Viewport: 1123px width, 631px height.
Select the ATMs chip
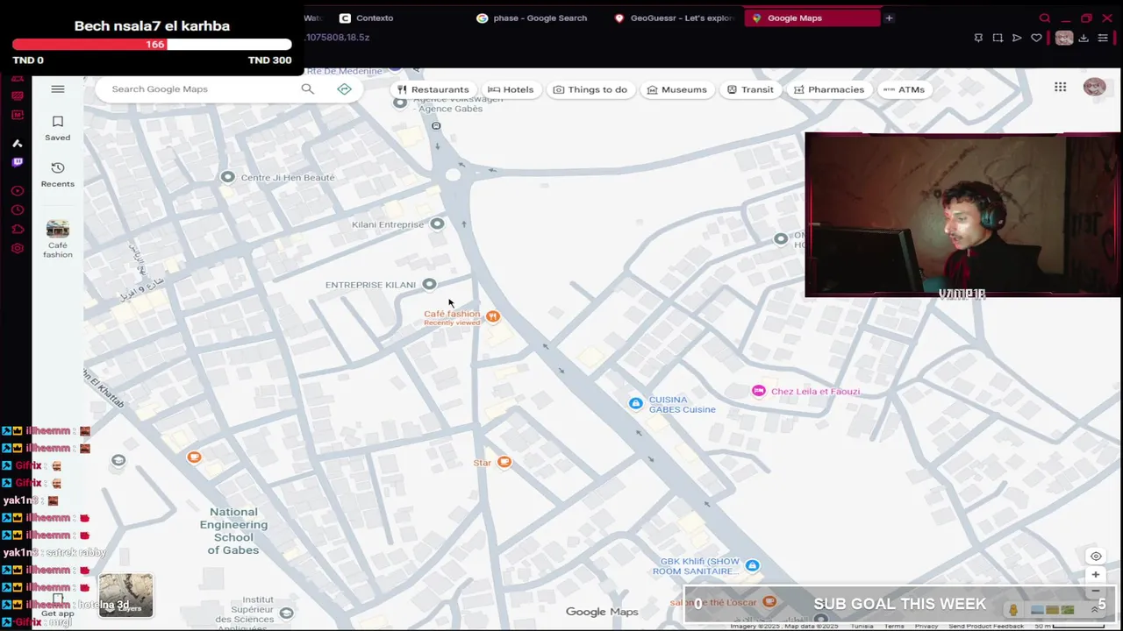coord(904,89)
